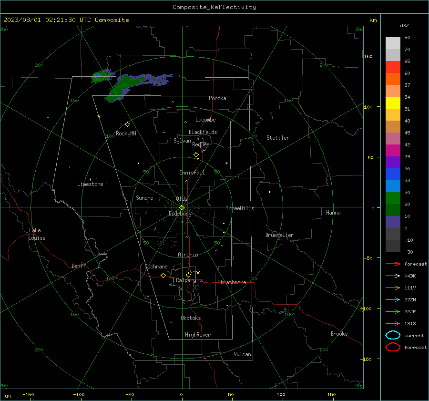Click the orange 111V arrow icon
The image size is (429, 401).
point(393,288)
